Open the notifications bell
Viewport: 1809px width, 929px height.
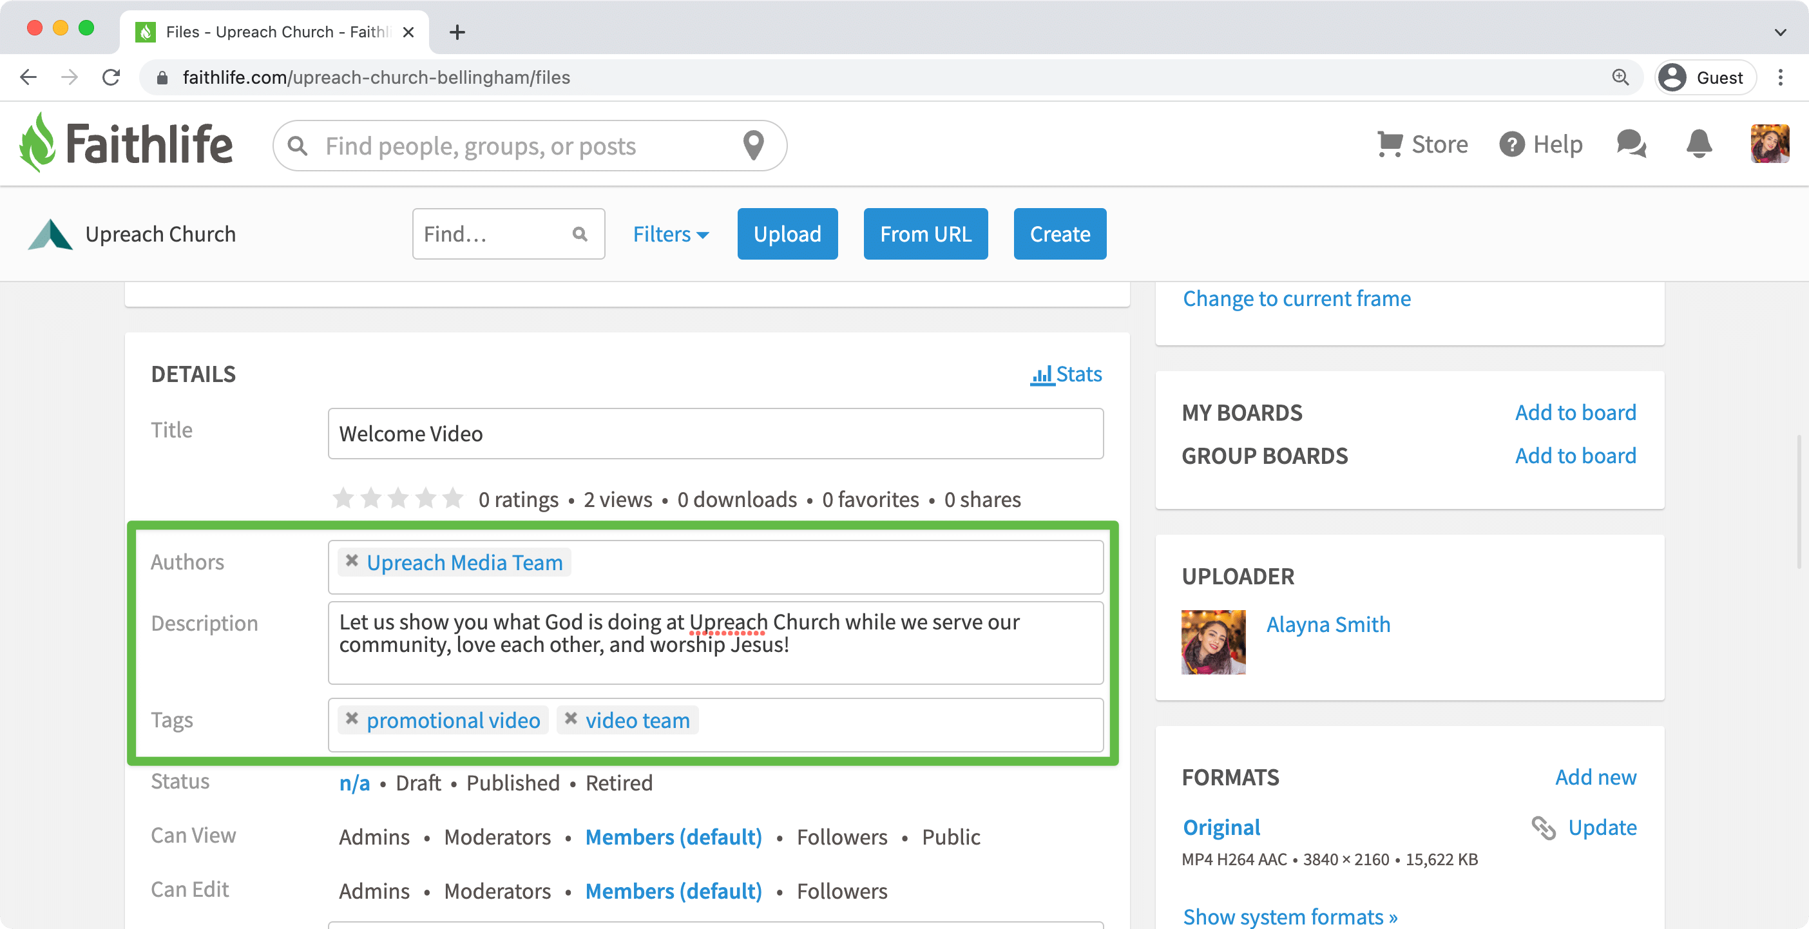pyautogui.click(x=1699, y=144)
